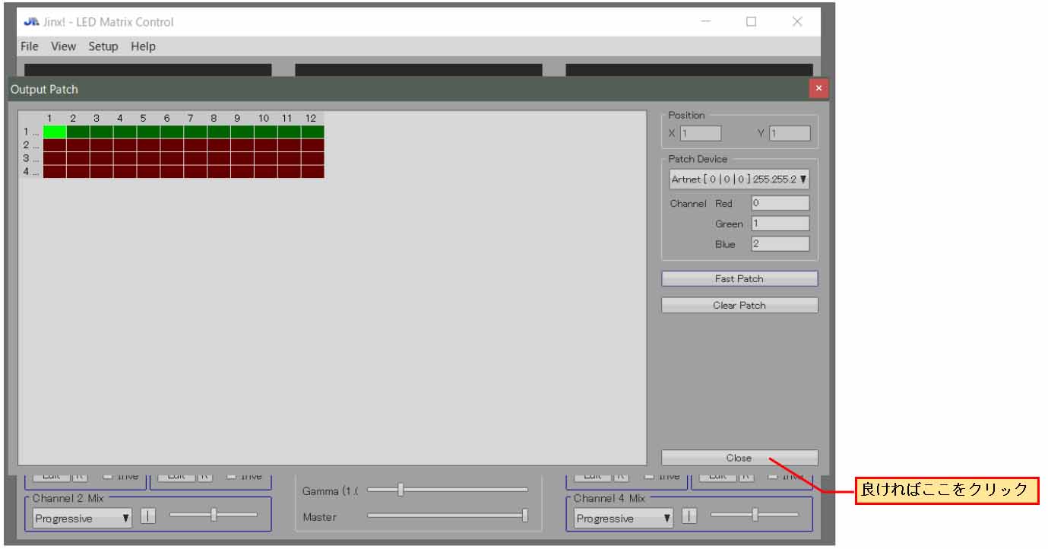This screenshot has height=549, width=1048.
Task: Click the Red channel input field
Action: tap(780, 203)
